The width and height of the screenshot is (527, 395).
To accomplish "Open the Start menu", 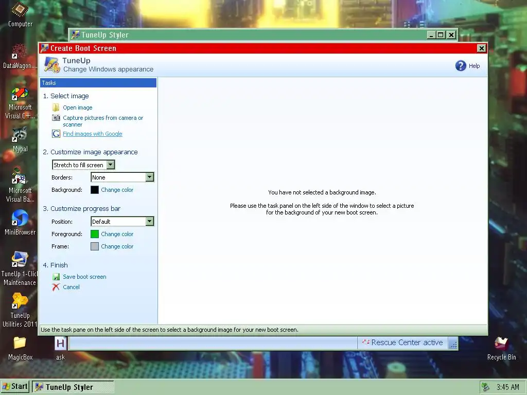I will tap(15, 387).
